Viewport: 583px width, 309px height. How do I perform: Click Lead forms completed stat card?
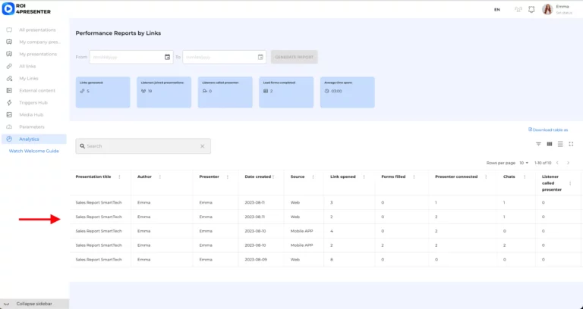286,92
